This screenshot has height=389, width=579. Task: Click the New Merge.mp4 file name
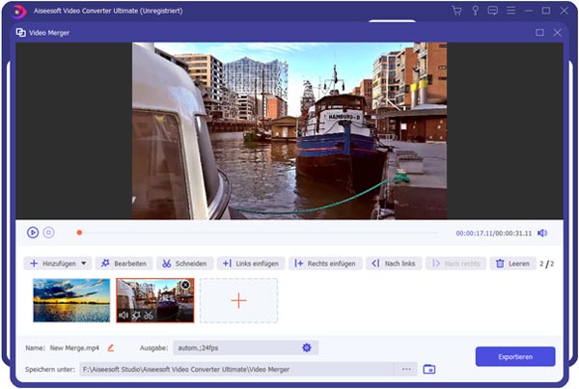click(74, 347)
